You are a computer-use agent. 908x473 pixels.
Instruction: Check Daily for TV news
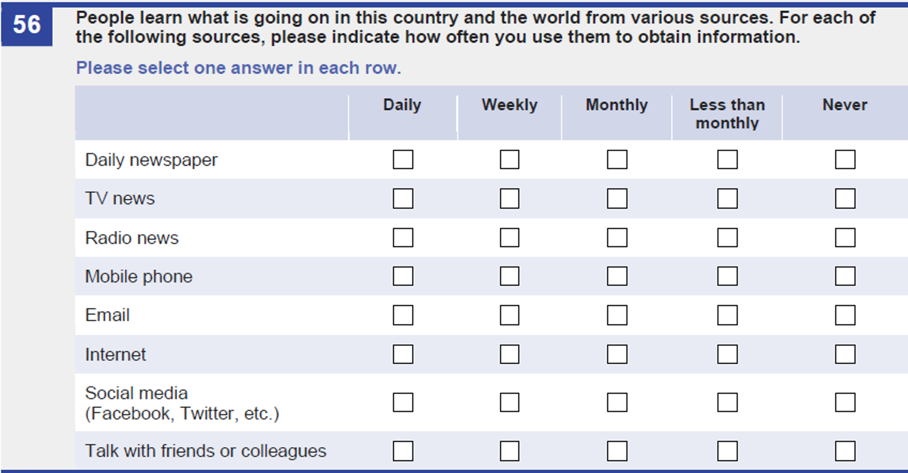[403, 199]
